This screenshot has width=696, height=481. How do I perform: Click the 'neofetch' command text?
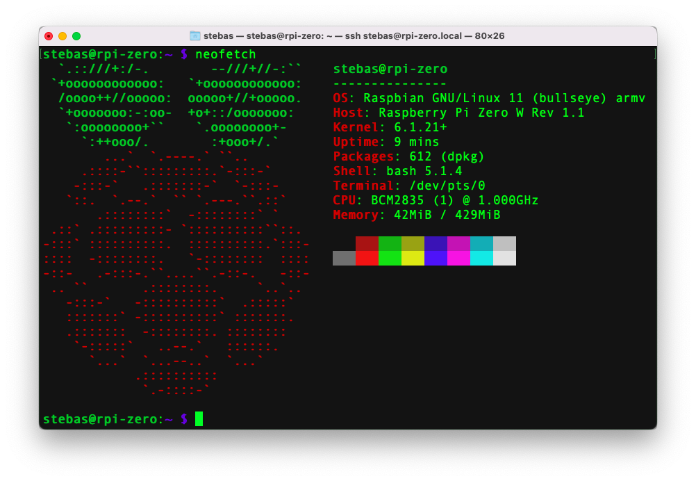pyautogui.click(x=226, y=54)
